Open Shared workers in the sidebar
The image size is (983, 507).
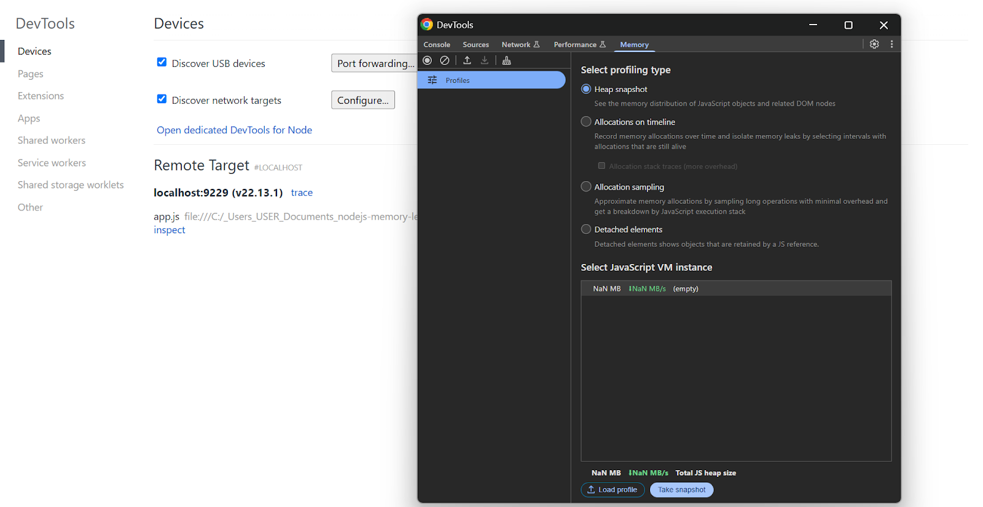click(x=52, y=141)
